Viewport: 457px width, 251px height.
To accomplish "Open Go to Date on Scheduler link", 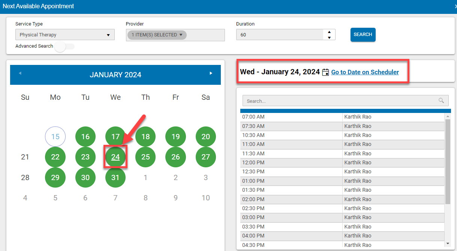I will pos(365,72).
